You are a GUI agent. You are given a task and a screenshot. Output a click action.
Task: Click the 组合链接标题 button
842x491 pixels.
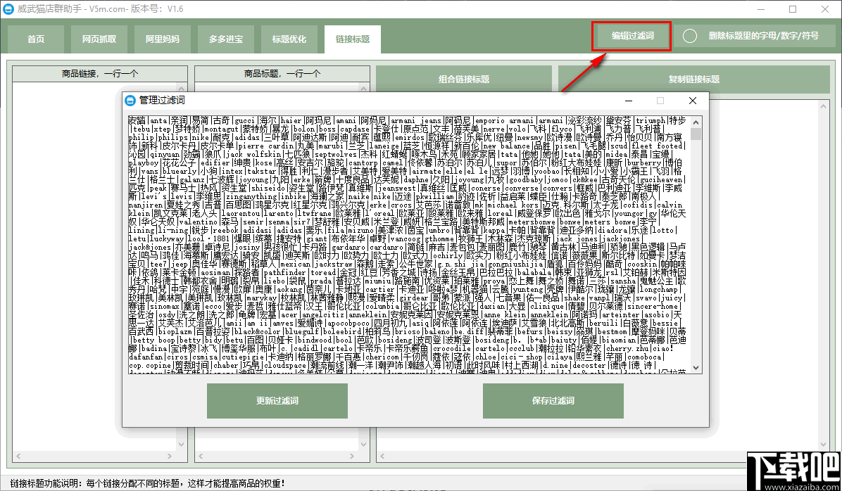(x=464, y=79)
